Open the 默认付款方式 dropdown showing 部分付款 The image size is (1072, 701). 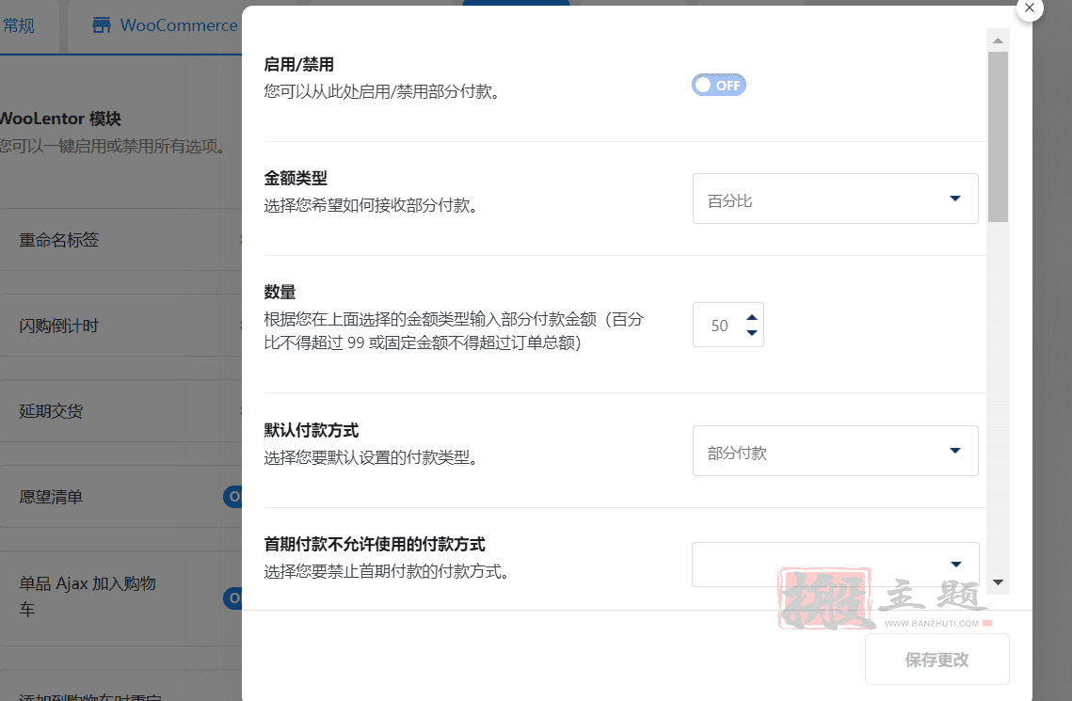(x=836, y=451)
